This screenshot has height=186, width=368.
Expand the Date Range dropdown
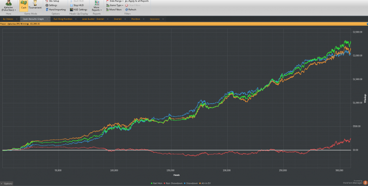pos(116,1)
